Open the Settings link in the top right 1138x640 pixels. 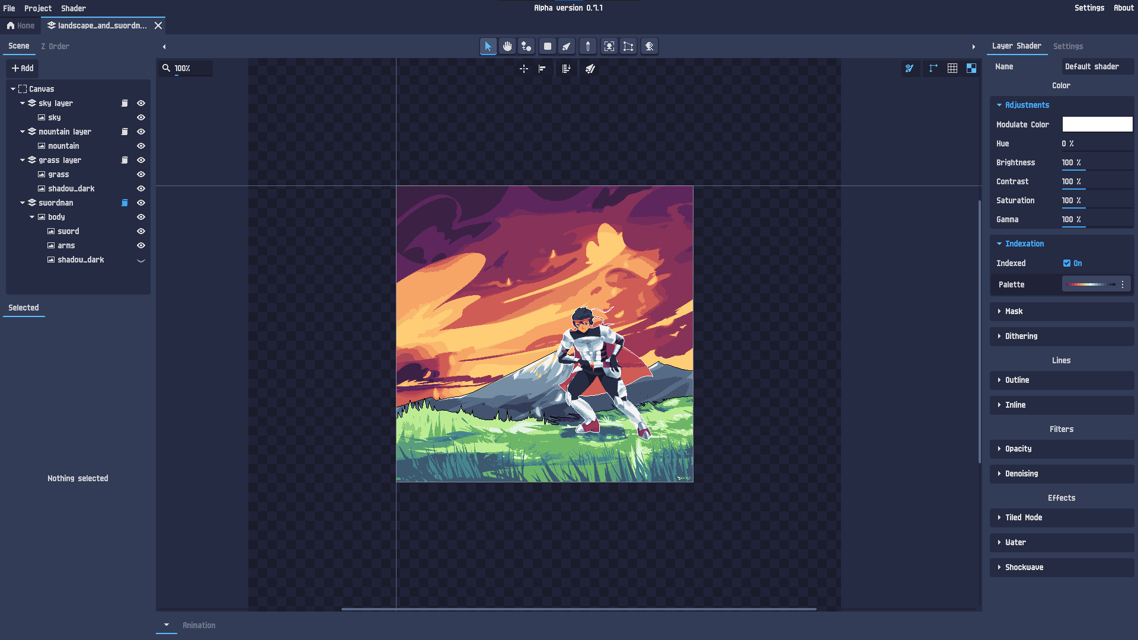[x=1089, y=8]
